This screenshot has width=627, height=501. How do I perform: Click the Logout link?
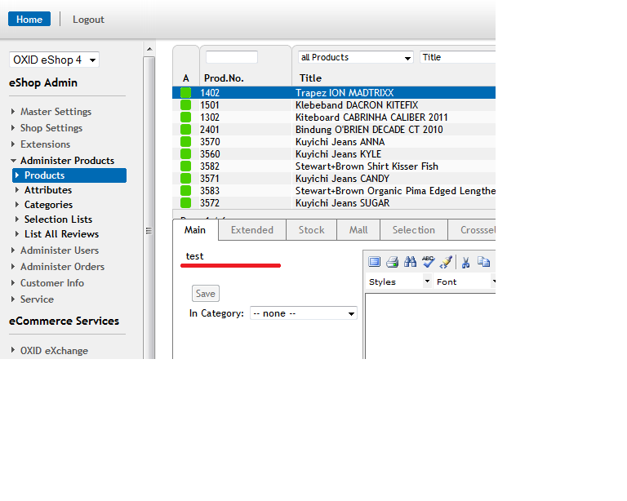pyautogui.click(x=88, y=20)
